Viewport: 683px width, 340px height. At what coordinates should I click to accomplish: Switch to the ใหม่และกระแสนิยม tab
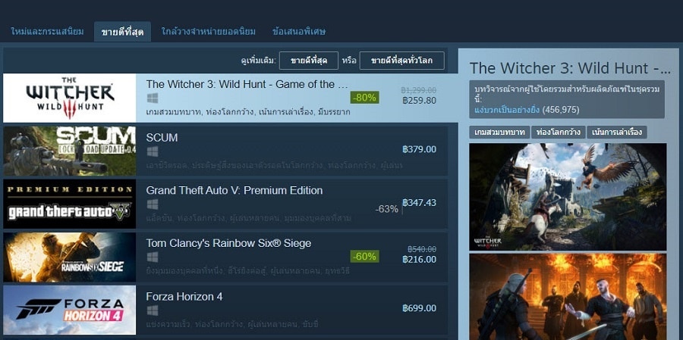[x=48, y=32]
